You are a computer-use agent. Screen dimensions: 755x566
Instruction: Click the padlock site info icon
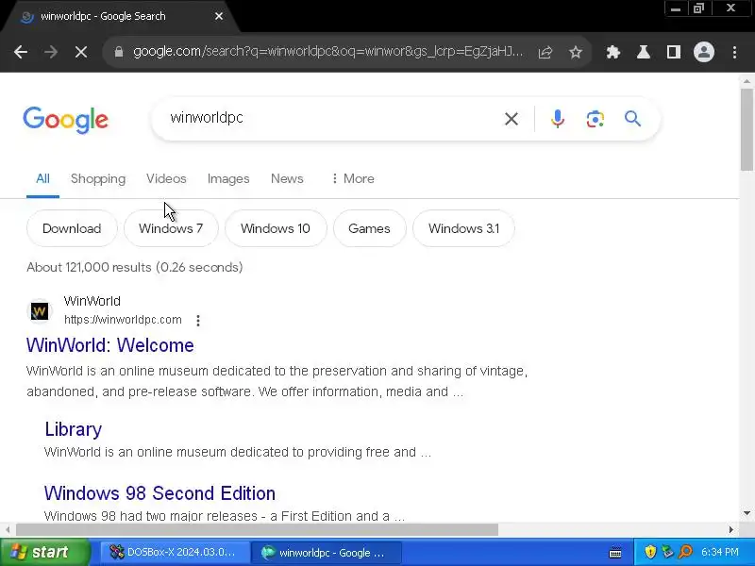(x=119, y=52)
